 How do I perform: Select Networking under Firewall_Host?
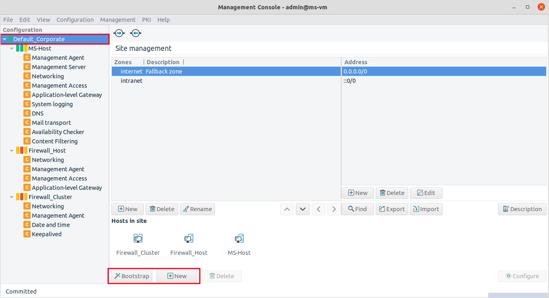pyautogui.click(x=48, y=160)
